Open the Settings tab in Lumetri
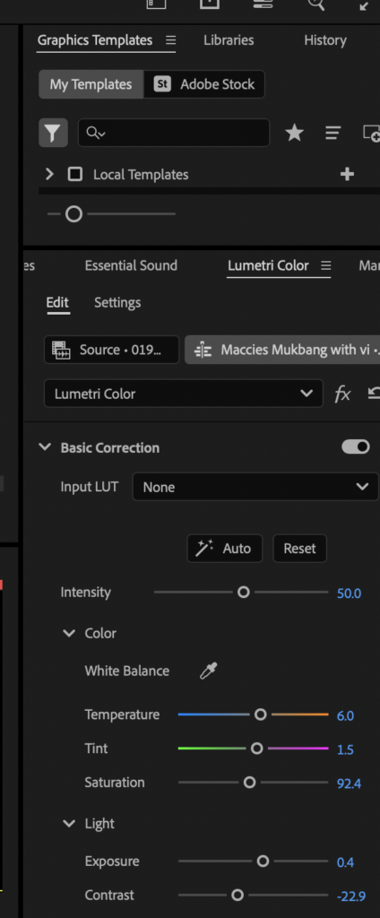This screenshot has height=918, width=380. [x=117, y=303]
